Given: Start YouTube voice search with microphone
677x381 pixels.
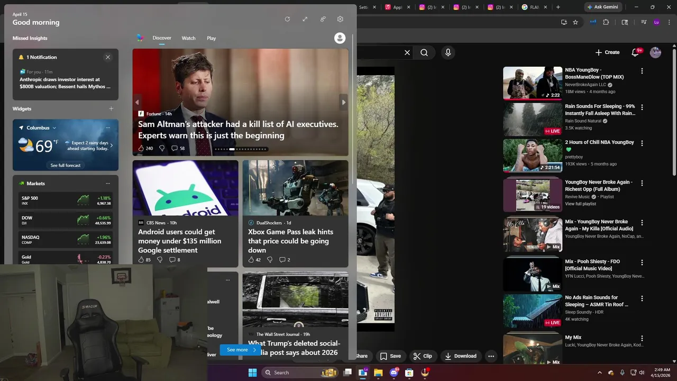Looking at the screenshot, I should (x=448, y=52).
